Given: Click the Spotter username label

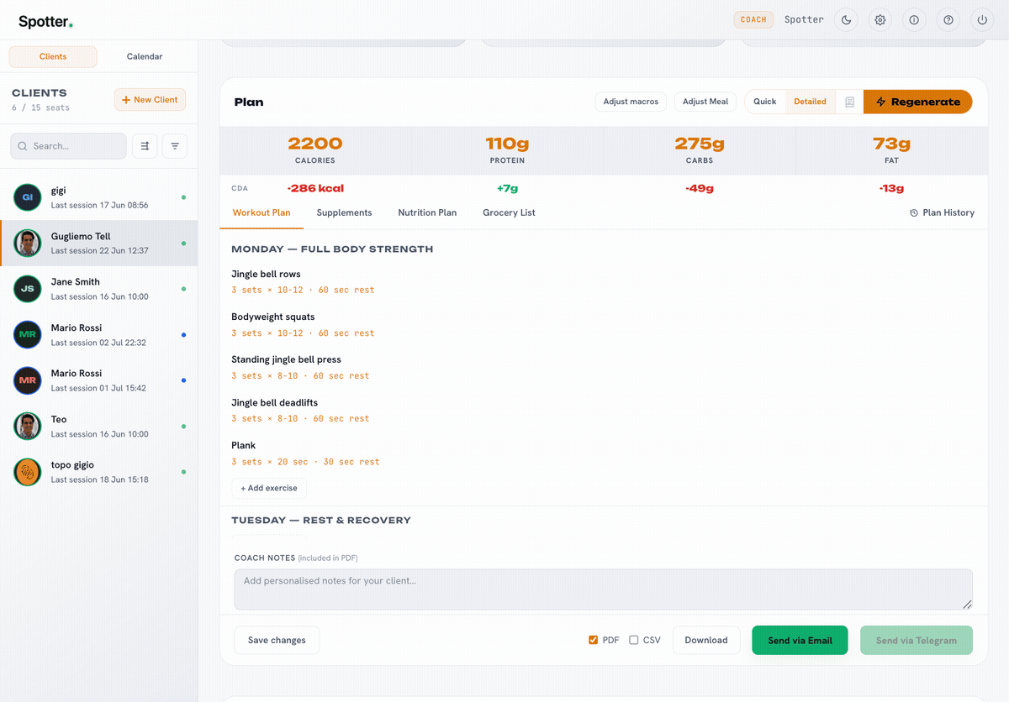Looking at the screenshot, I should (x=804, y=19).
